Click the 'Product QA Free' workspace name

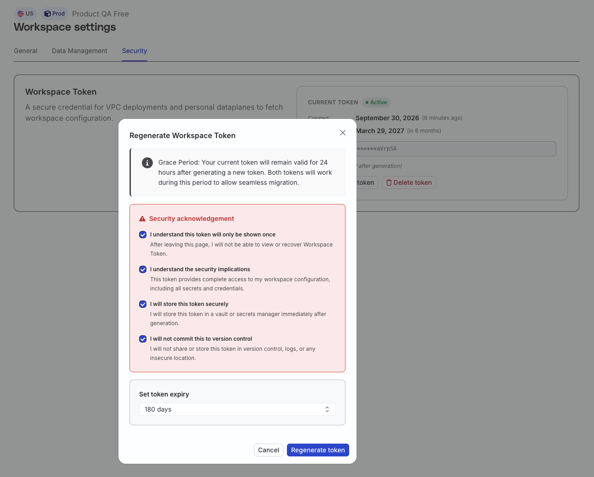click(101, 14)
